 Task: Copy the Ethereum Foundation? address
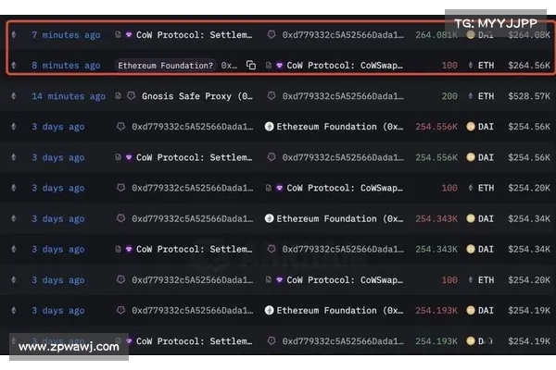251,65
